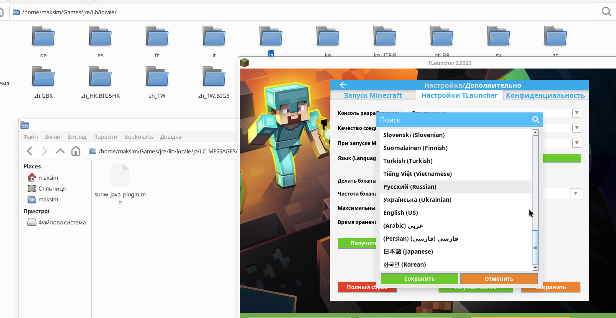The width and height of the screenshot is (616, 318).
Task: Open the Довідка menu
Action: point(171,137)
